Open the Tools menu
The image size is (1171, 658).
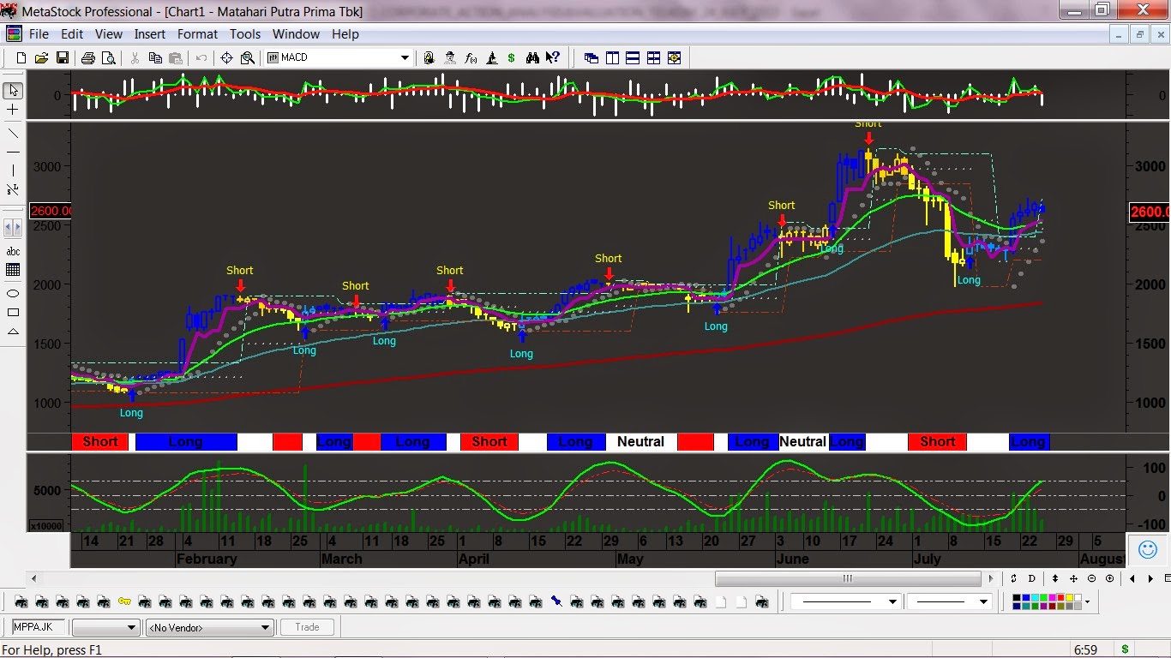coord(245,34)
